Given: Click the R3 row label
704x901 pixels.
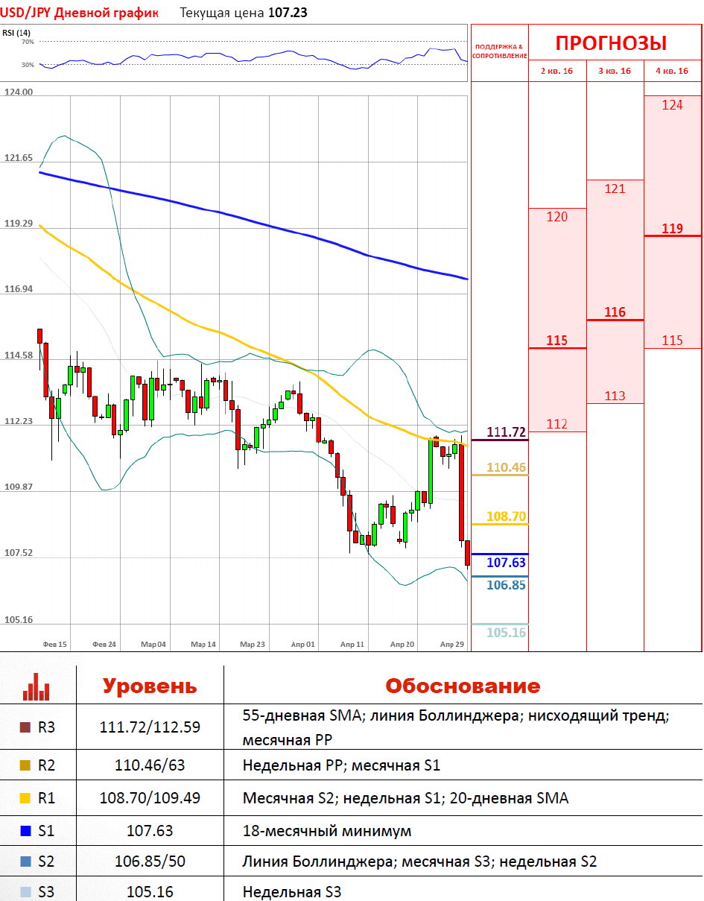Looking at the screenshot, I should (x=47, y=727).
